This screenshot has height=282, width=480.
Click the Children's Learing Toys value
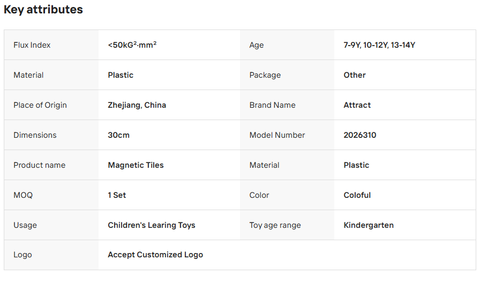click(x=151, y=225)
